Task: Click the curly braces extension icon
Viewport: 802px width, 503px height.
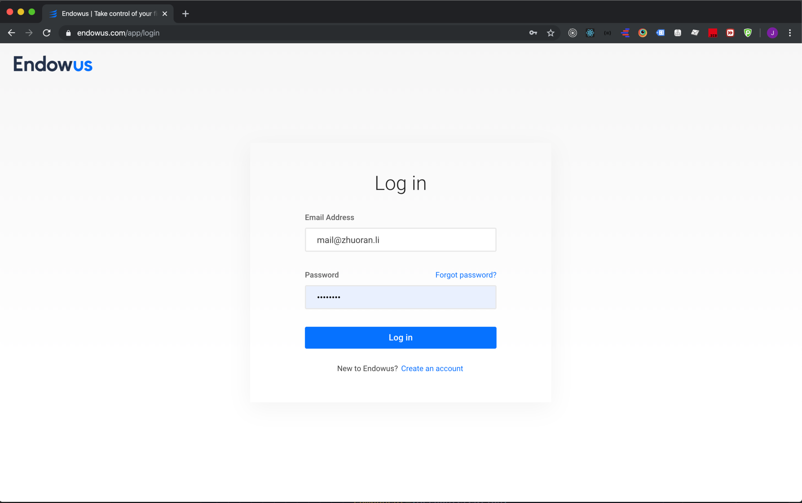Action: [x=607, y=33]
